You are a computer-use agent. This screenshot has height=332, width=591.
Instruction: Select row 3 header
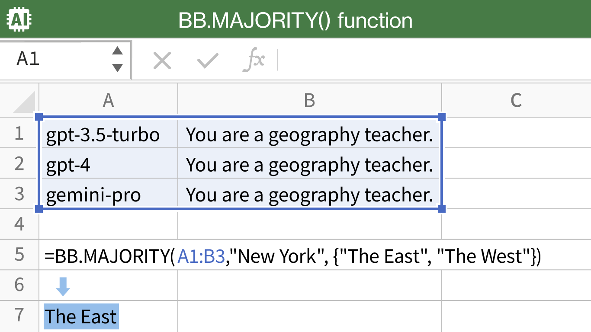(19, 194)
